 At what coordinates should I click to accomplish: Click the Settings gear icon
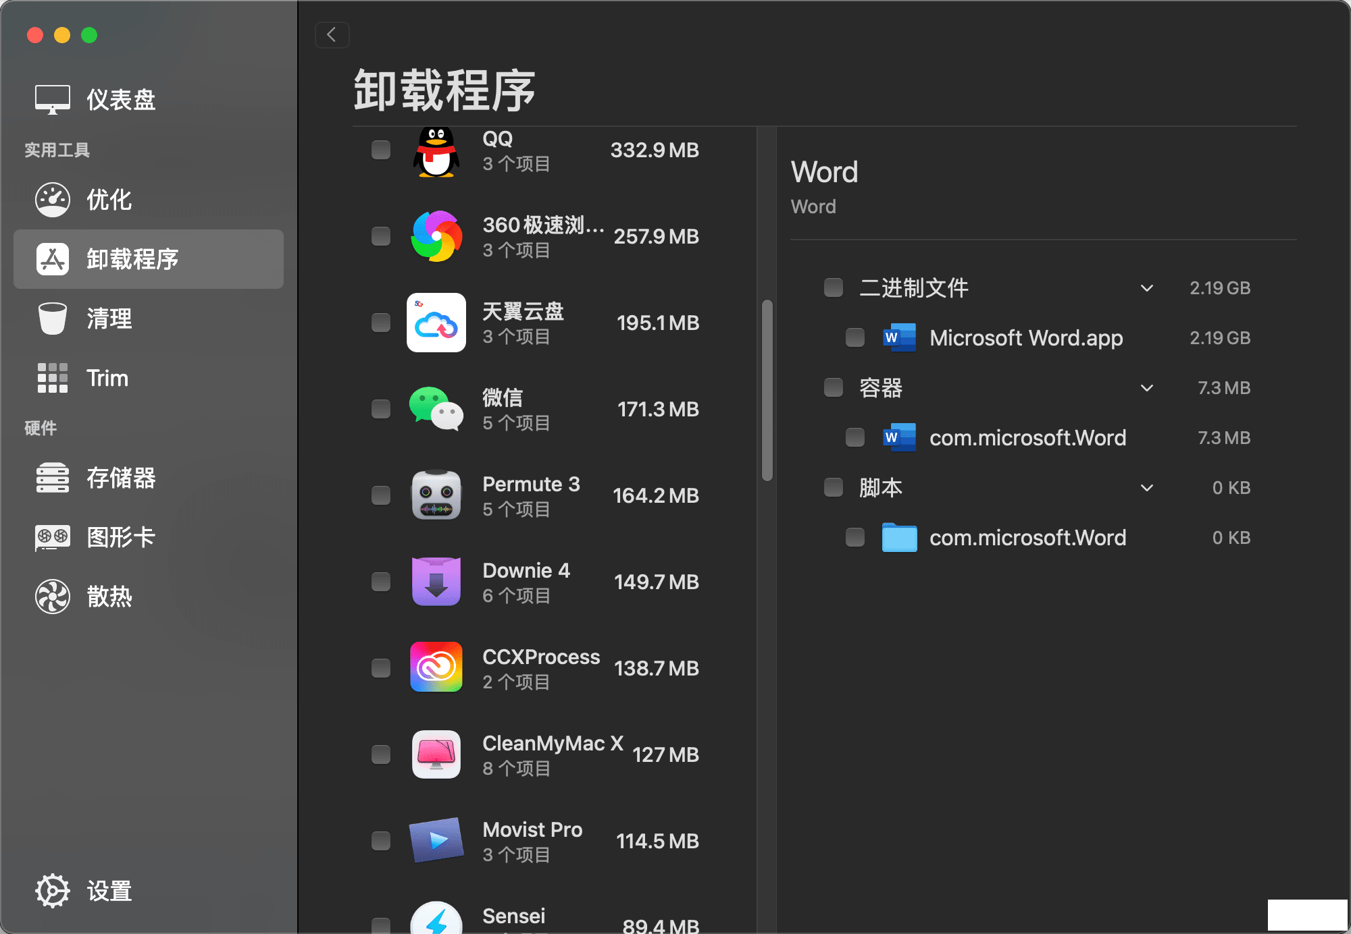[53, 891]
